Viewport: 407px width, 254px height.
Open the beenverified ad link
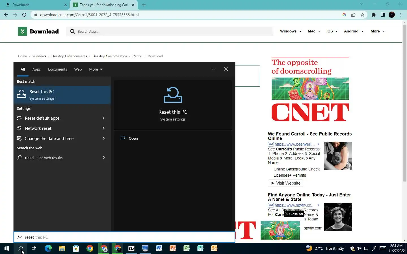(295, 144)
